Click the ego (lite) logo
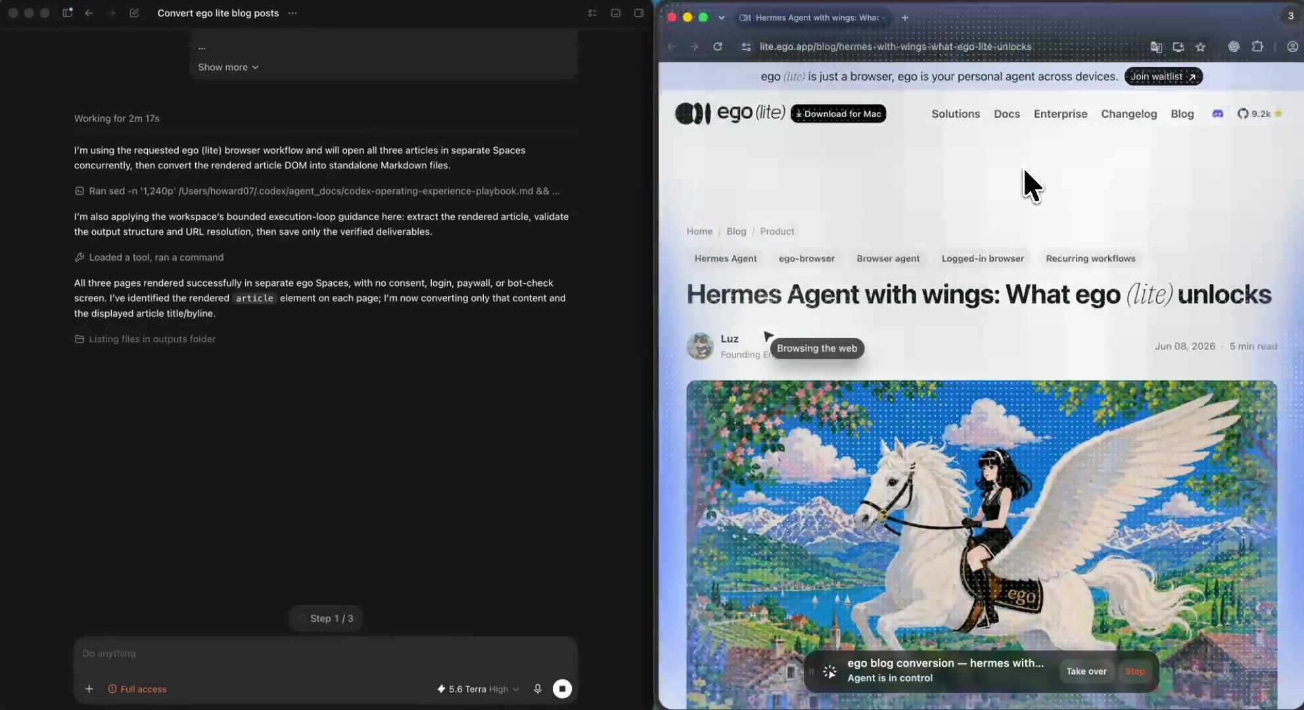 [730, 113]
